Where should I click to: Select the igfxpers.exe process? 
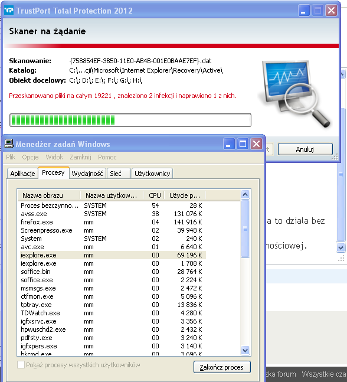(112, 346)
